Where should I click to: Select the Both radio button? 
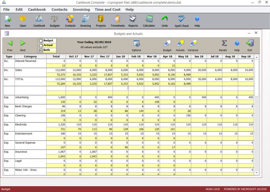41,50
